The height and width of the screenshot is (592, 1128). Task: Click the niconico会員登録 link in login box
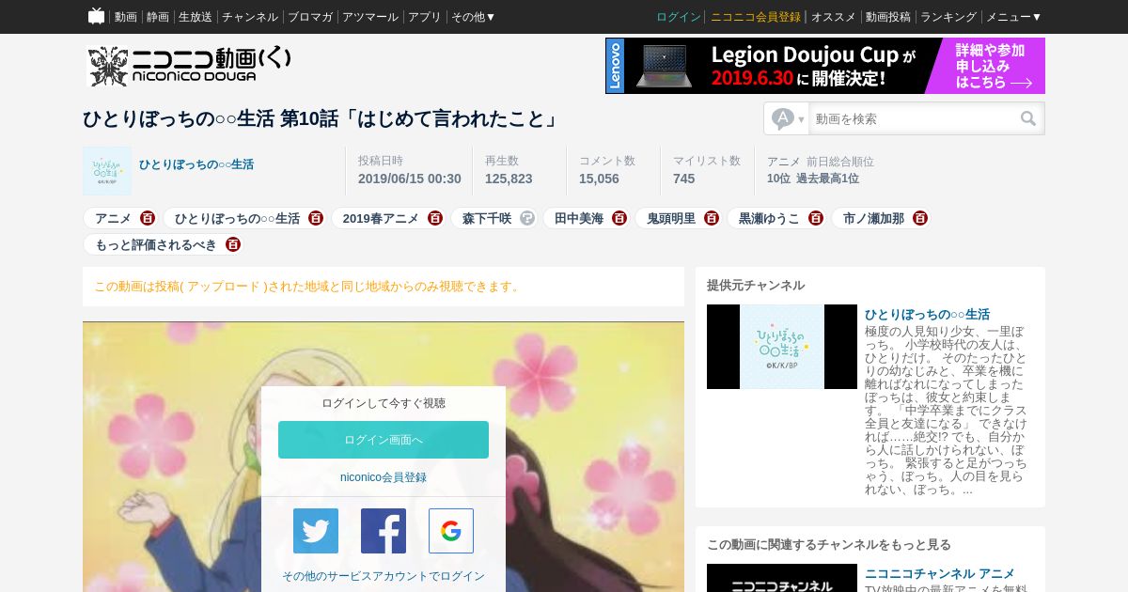(384, 477)
